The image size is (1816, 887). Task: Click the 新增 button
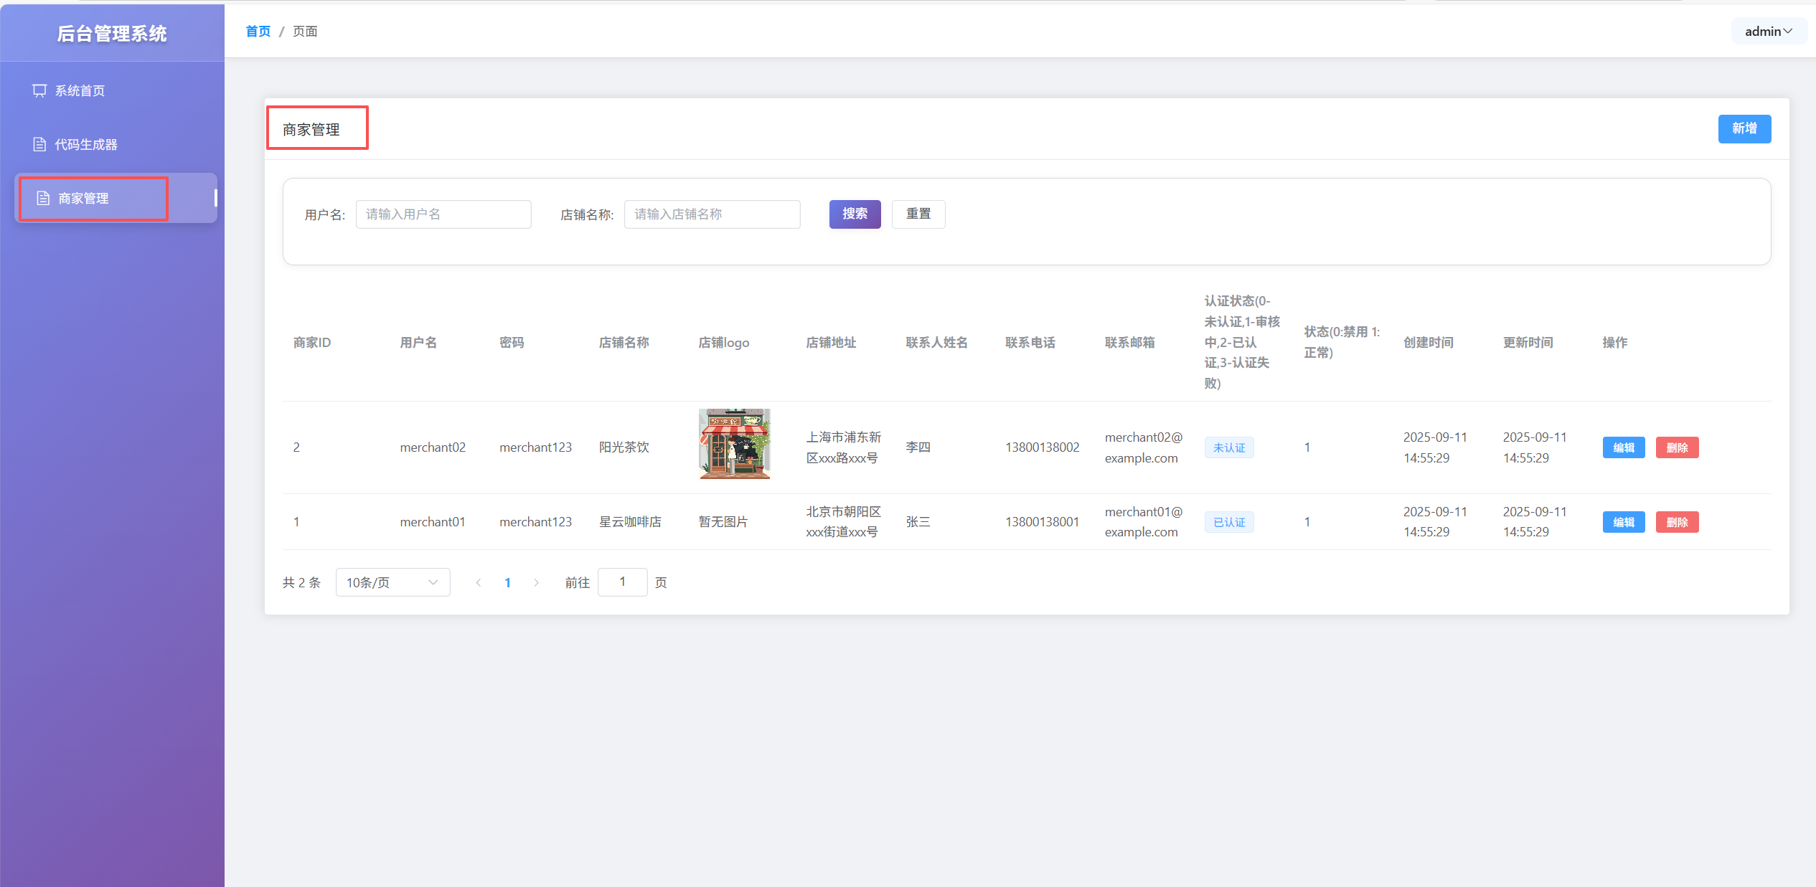coord(1744,128)
